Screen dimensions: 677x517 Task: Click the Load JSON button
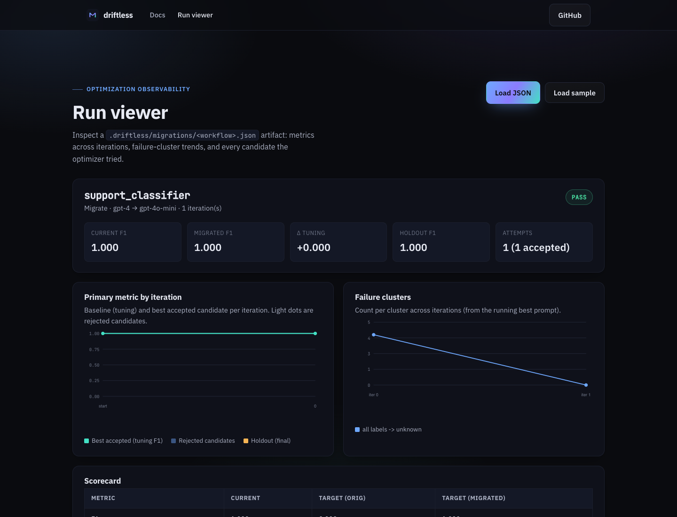pos(513,93)
